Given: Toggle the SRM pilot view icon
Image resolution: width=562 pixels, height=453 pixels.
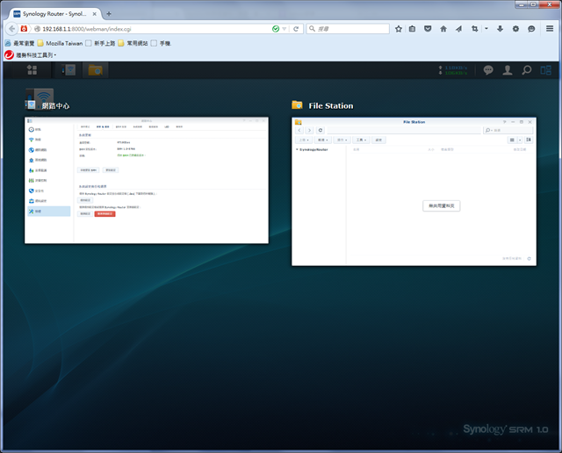Looking at the screenshot, I should (546, 70).
